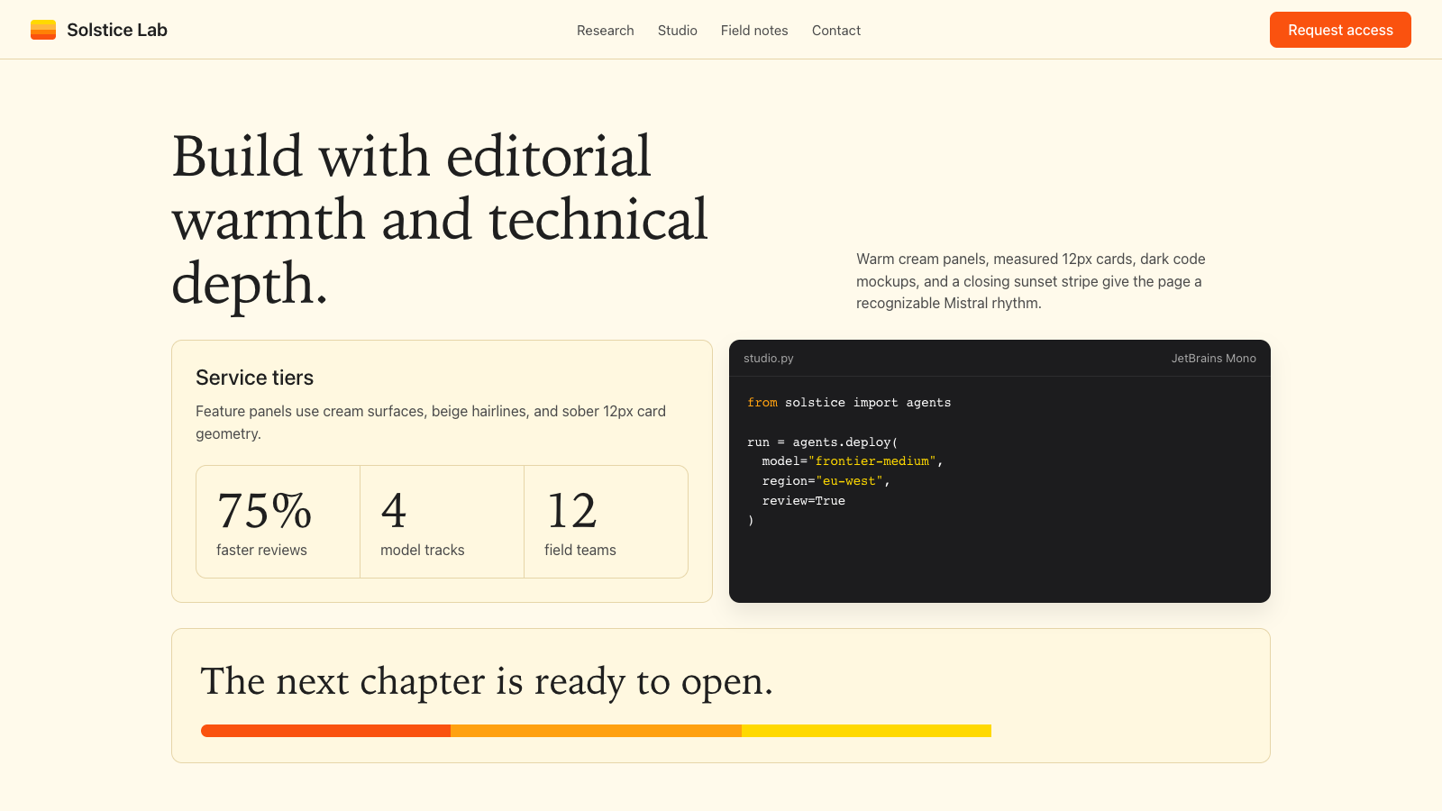
Task: Select the 75% faster reviews stat
Action: pyautogui.click(x=278, y=522)
